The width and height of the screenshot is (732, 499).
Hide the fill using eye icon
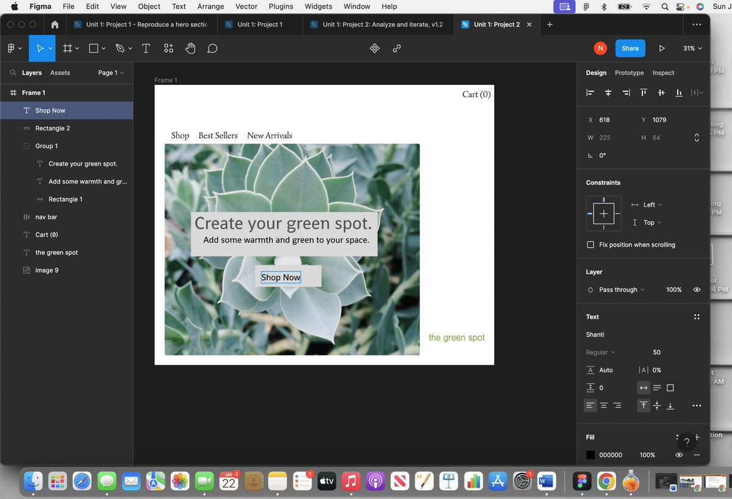point(679,455)
